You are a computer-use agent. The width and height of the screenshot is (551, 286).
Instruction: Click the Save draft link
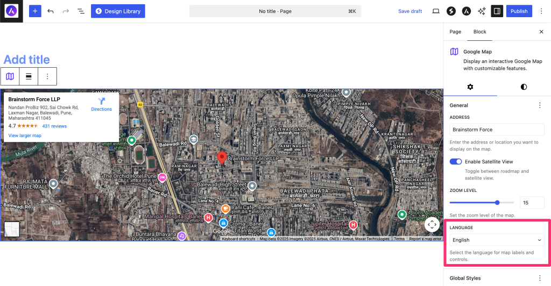click(410, 11)
